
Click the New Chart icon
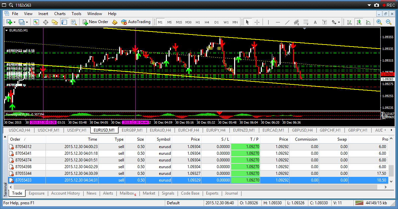(x=9, y=22)
